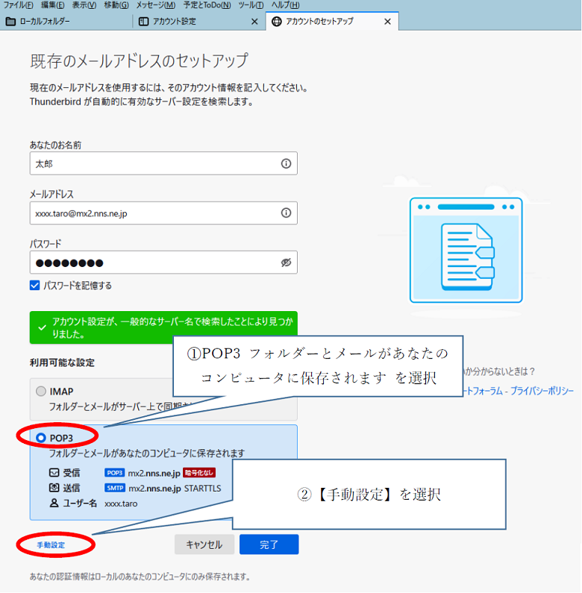Toggle password visibility eye icon
Image resolution: width=582 pixels, height=593 pixels.
coord(285,263)
